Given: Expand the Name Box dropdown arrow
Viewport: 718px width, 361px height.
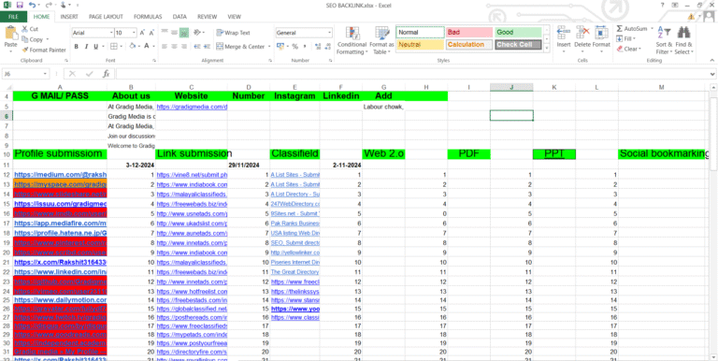Looking at the screenshot, I should [x=45, y=74].
